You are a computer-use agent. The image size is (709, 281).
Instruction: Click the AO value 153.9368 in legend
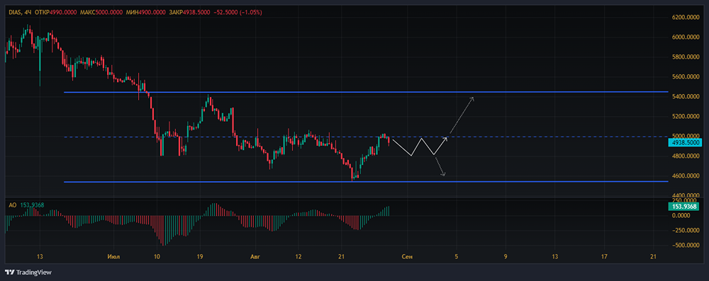(32, 205)
